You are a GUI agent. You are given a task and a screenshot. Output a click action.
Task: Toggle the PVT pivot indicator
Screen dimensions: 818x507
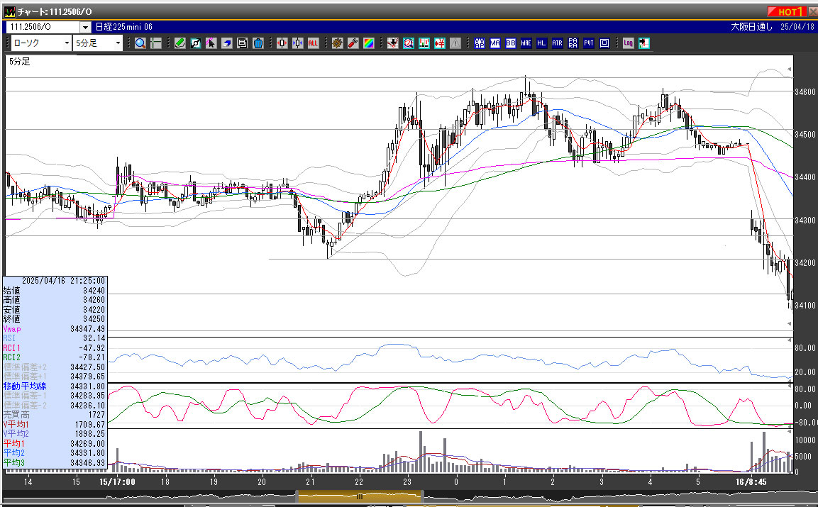(x=588, y=43)
